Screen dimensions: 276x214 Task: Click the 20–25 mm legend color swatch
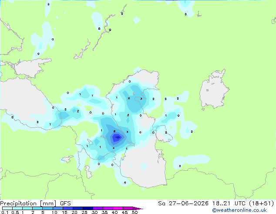(77, 208)
